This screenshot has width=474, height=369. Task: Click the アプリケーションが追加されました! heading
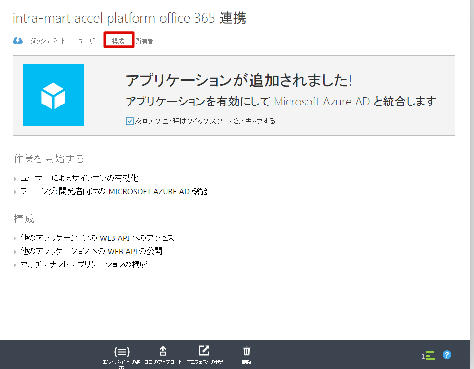tap(239, 80)
